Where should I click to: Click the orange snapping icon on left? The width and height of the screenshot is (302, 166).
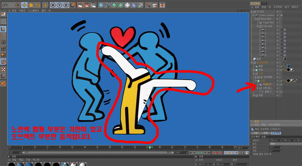3,84
